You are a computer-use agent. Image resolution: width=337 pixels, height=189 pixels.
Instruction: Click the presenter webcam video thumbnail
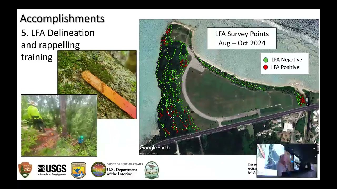(287, 161)
